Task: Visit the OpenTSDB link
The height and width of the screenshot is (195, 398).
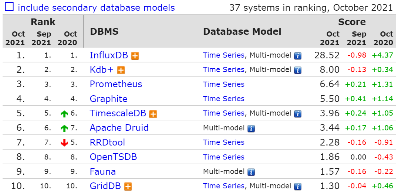Action: (x=114, y=157)
